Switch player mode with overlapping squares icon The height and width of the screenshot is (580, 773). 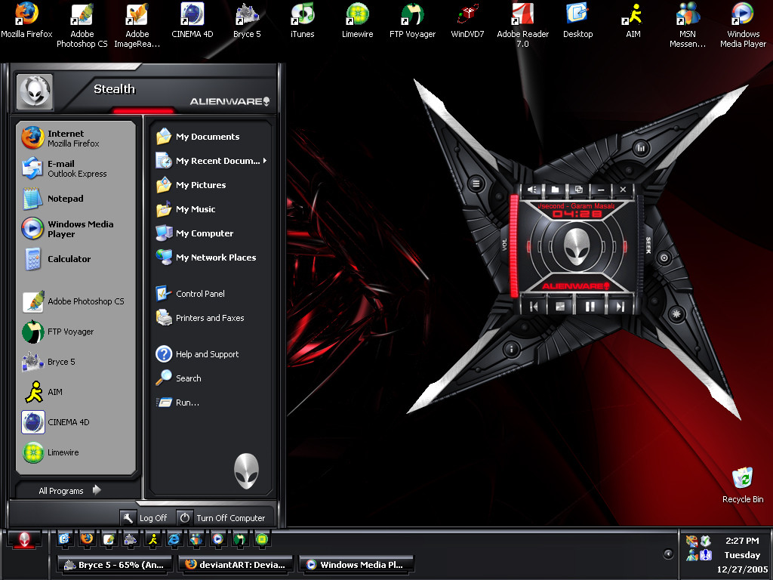tap(578, 190)
